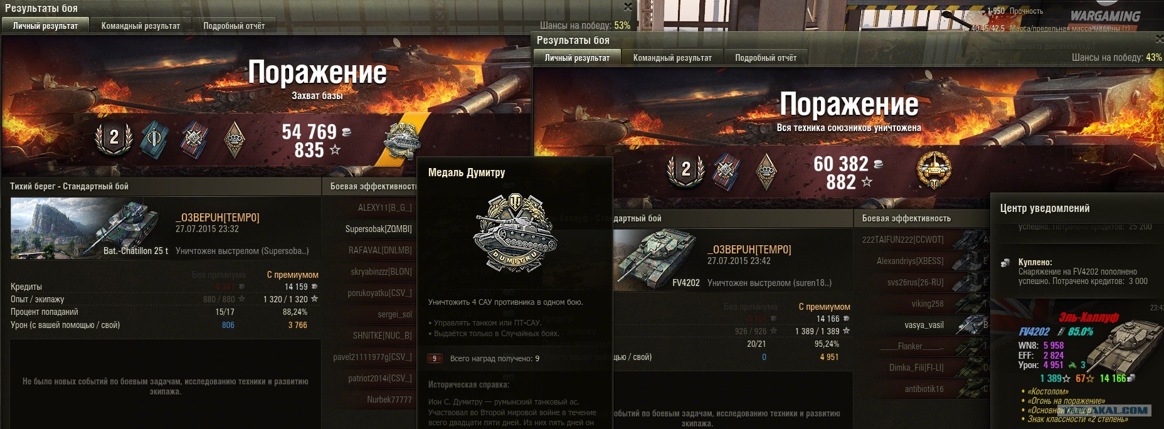This screenshot has width=1164, height=429.
Task: Open Подробный отчёт tab in right window
Action: 766,58
